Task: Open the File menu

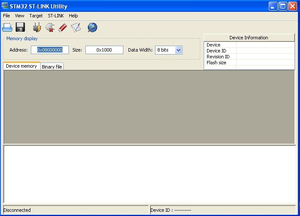Action: click(x=6, y=16)
